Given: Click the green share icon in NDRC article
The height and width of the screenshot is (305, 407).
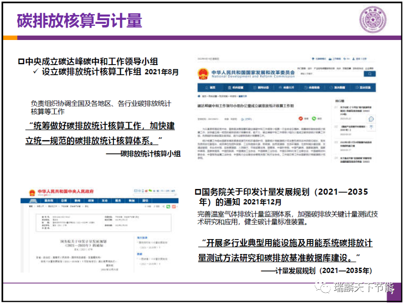Looking at the screenshot, I should pyautogui.click(x=314, y=119).
